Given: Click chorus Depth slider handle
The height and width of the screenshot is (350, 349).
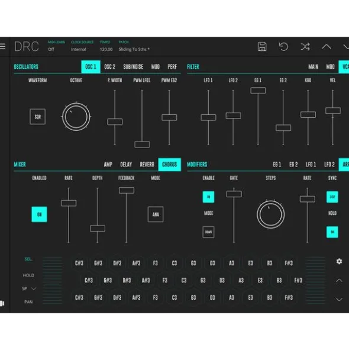Looking at the screenshot, I should pyautogui.click(x=98, y=229).
